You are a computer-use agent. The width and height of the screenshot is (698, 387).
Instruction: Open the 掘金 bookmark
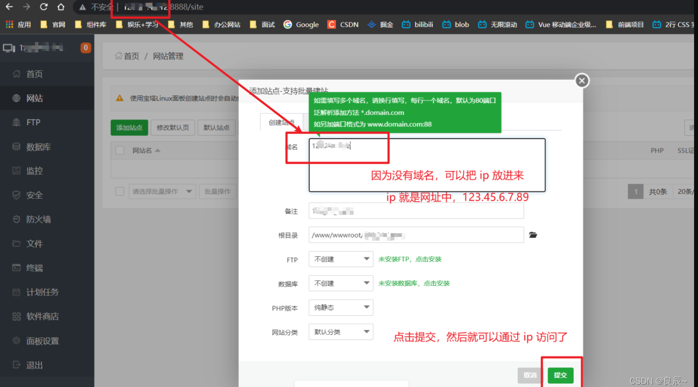(380, 24)
